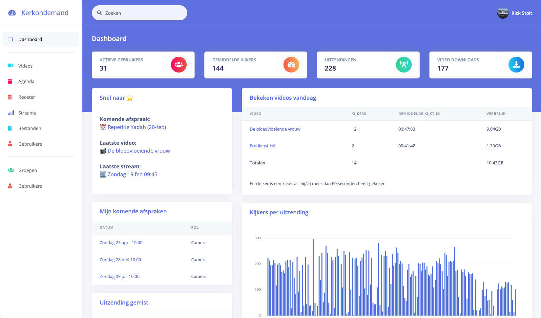
Task: Click the yellow star beside Snel naar
Action: 130,98
